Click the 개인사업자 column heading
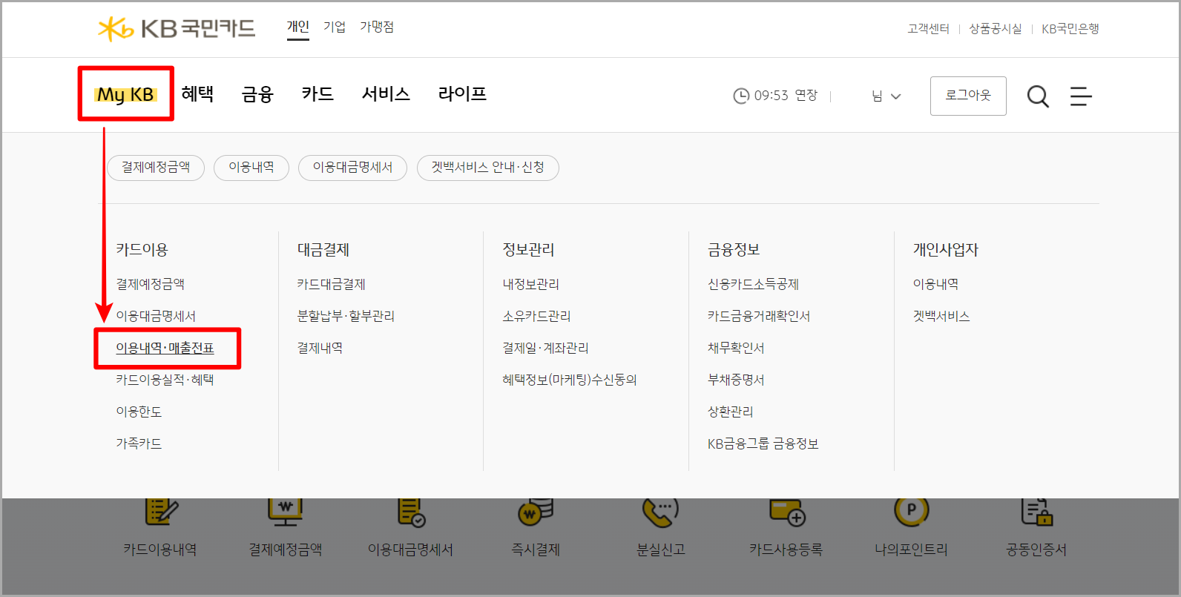The image size is (1181, 597). pyautogui.click(x=945, y=250)
